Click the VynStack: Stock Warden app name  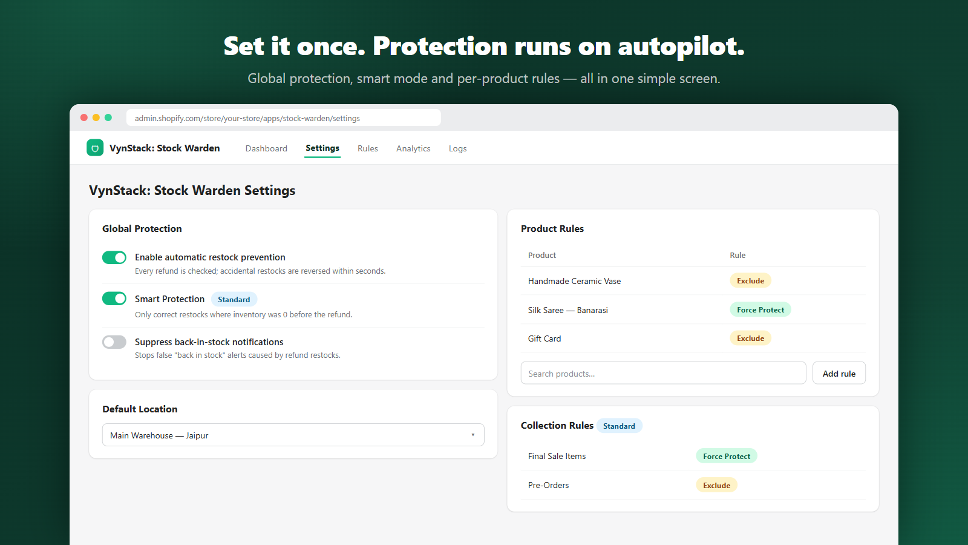click(165, 148)
